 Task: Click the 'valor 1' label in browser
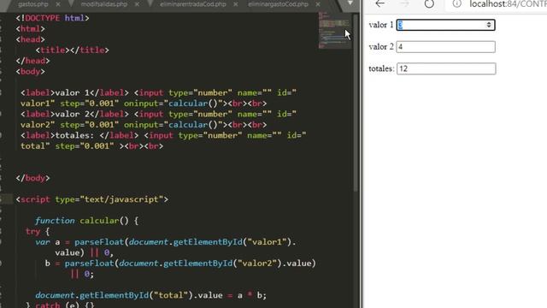tap(381, 25)
